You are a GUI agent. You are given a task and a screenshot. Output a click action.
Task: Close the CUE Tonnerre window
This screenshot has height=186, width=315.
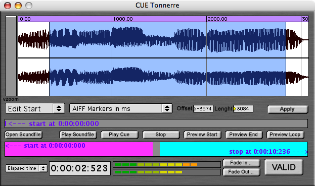(x=8, y=6)
